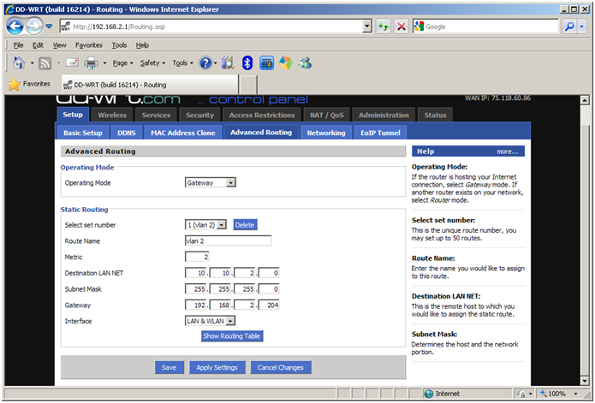595x403 pixels.
Task: Go to the Basic Setup sub-tab
Action: tap(83, 133)
